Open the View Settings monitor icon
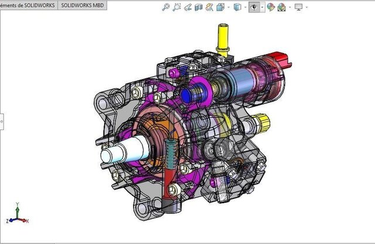375x244 pixels. [x=299, y=7]
